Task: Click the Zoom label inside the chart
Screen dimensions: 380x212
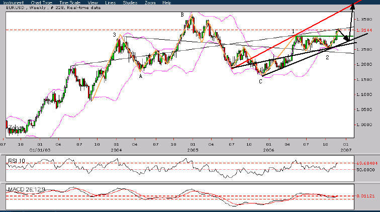Action: [16, 128]
